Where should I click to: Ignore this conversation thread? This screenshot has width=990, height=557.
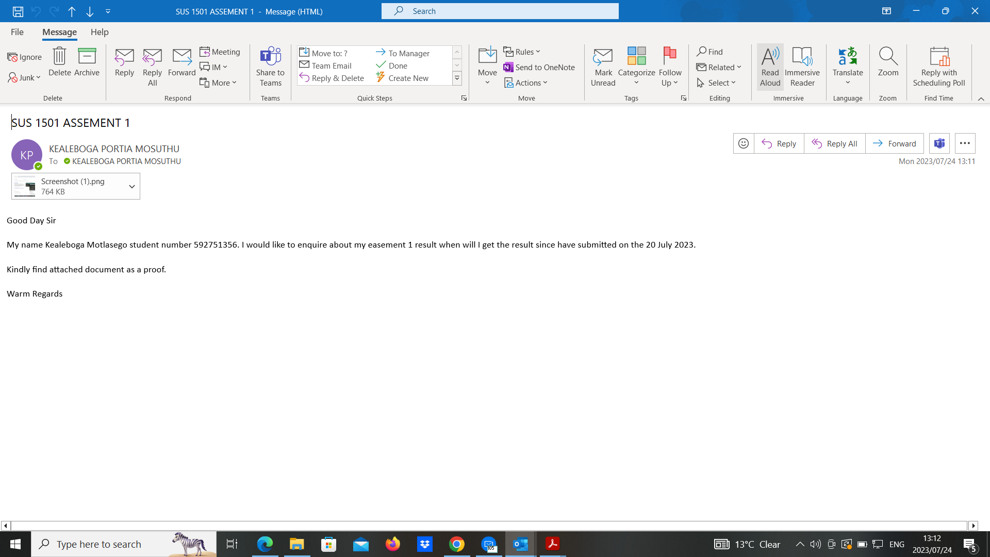[x=24, y=57]
